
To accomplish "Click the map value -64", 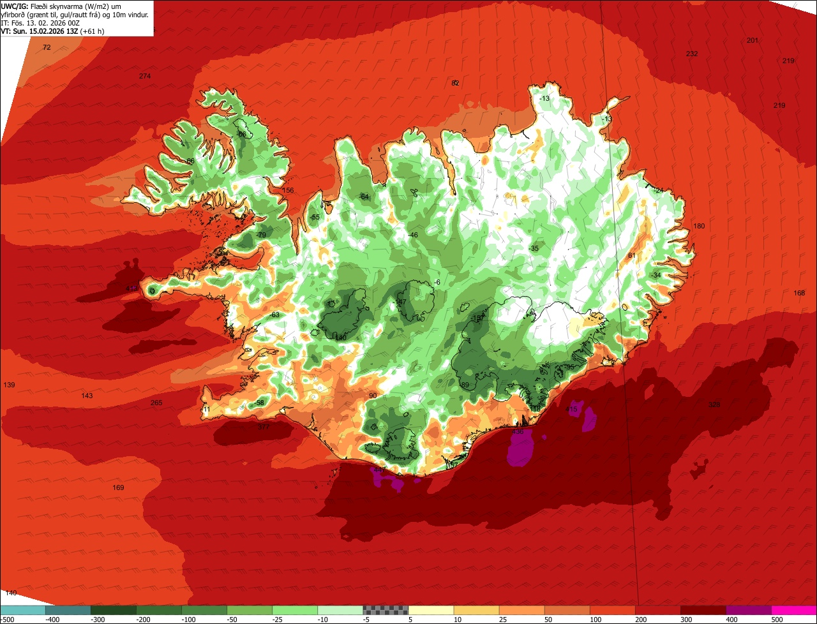I will point(364,197).
